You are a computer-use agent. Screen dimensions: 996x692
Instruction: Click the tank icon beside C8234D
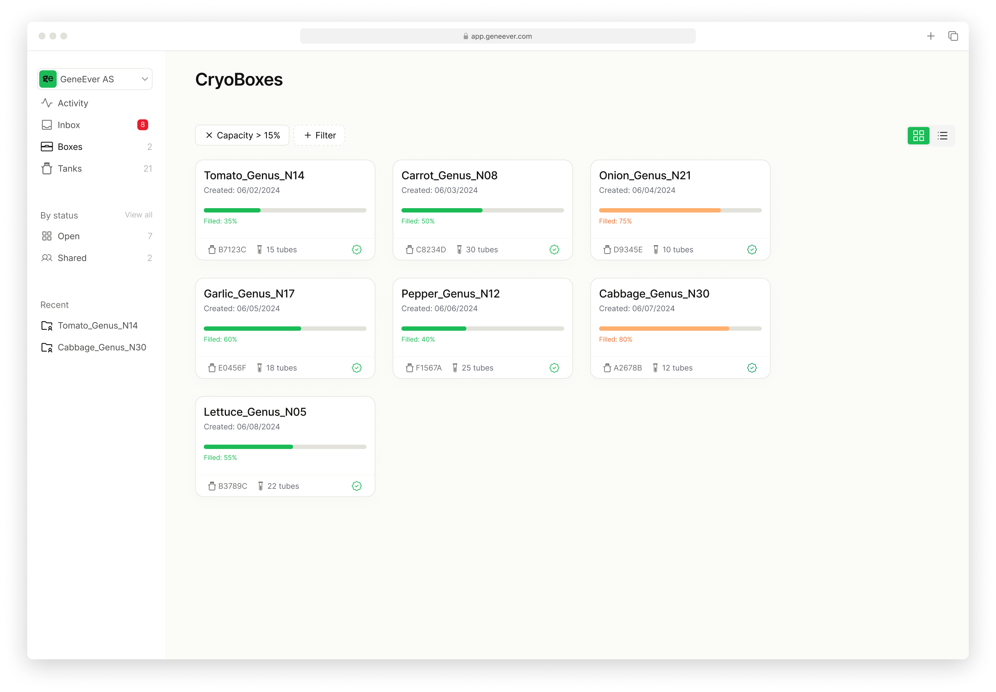(409, 250)
